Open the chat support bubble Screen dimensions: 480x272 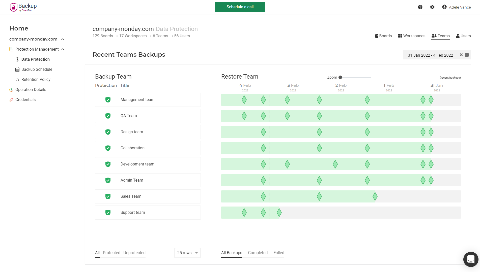(x=471, y=259)
